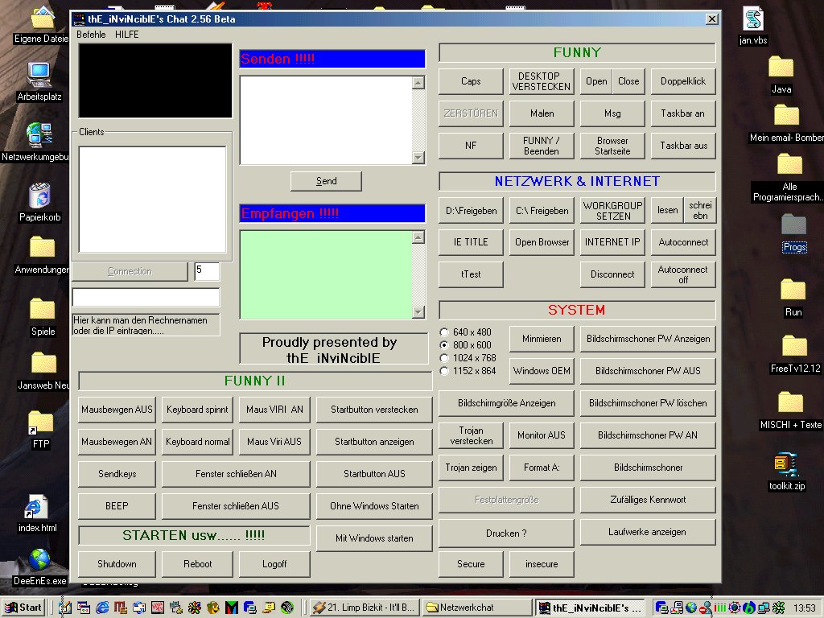Click the Windows Start button
The image size is (824, 618).
tap(23, 608)
